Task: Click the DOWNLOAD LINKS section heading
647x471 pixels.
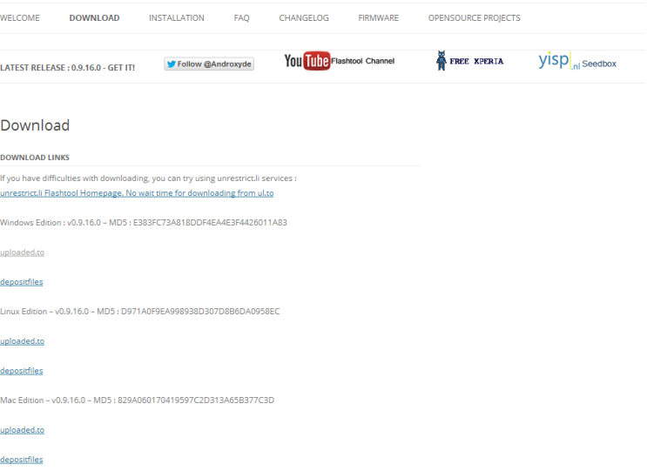Action: click(x=35, y=158)
